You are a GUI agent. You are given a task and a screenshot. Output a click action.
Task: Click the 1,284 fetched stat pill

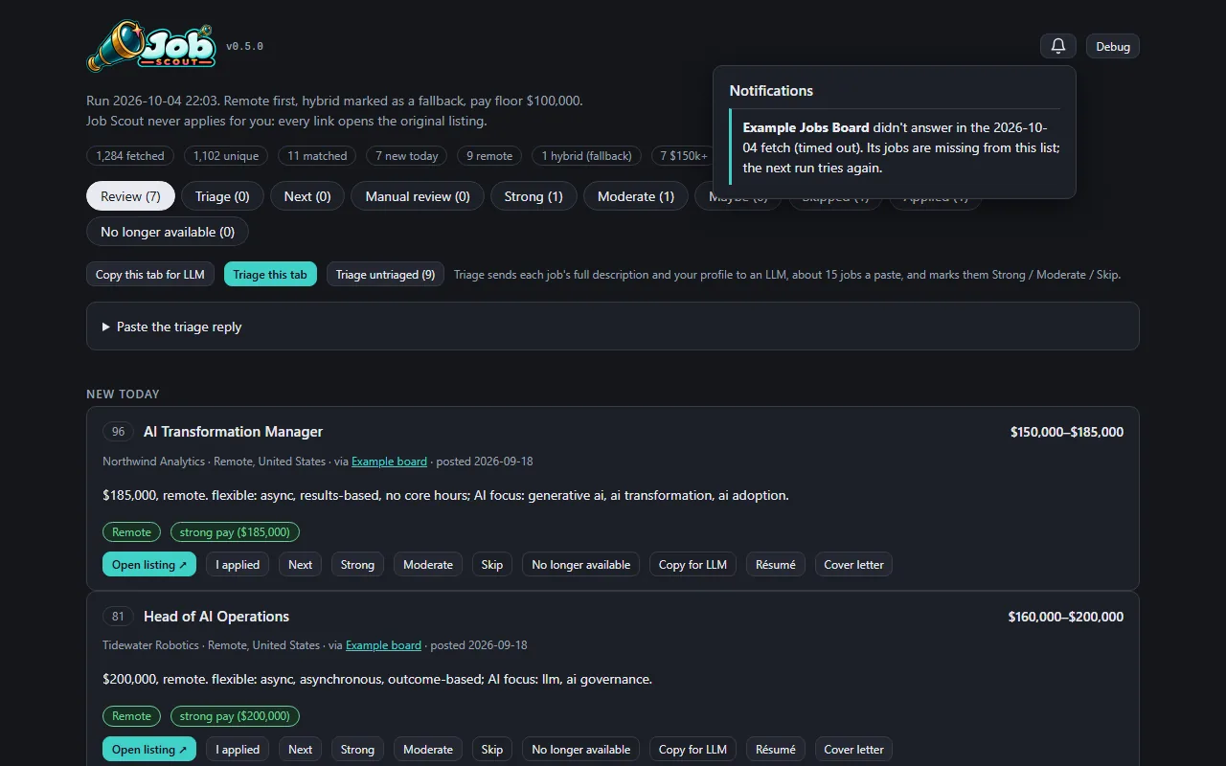tap(130, 156)
